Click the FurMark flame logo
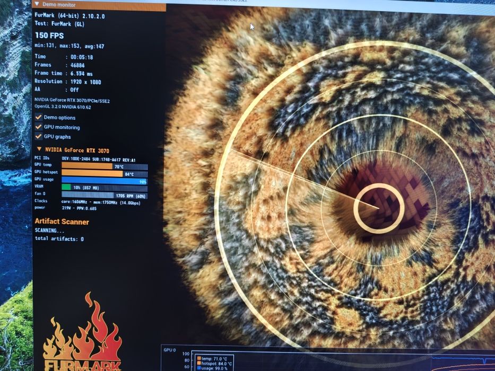The height and width of the screenshot is (371, 495). click(x=82, y=334)
